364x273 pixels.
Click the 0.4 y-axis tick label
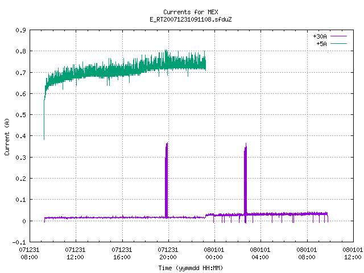[x=20, y=136]
